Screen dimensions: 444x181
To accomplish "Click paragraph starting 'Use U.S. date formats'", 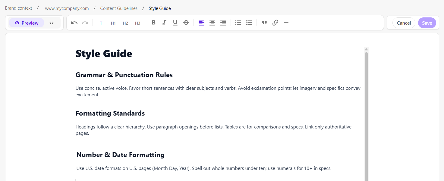I will [204, 168].
